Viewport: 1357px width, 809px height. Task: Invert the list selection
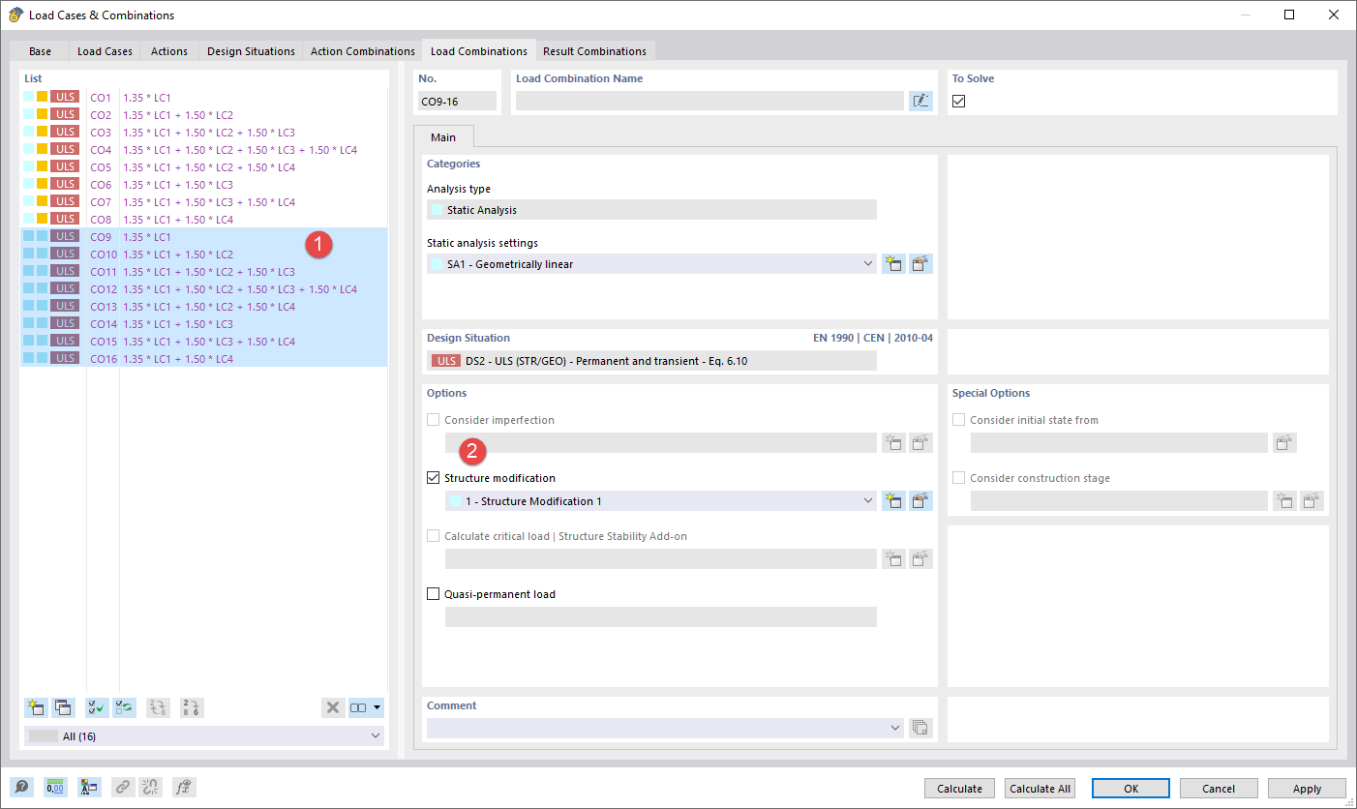pos(124,707)
